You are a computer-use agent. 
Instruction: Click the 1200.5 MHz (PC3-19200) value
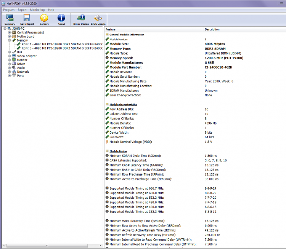click(x=224, y=58)
